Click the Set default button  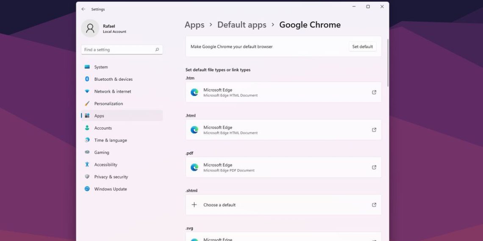[363, 47]
